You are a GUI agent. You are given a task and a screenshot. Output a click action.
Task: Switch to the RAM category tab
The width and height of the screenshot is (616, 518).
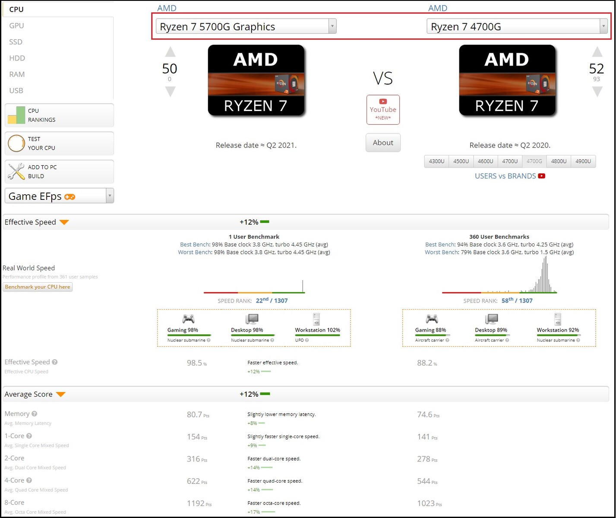point(16,74)
